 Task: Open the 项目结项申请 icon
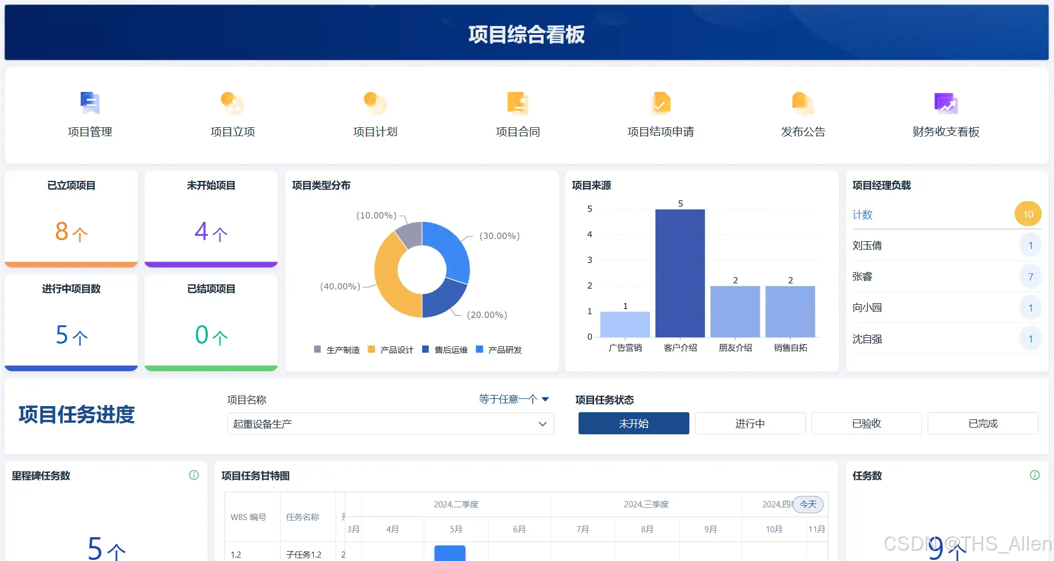(x=661, y=103)
